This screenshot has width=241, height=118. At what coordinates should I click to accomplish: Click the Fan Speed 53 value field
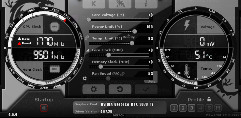tap(150, 74)
